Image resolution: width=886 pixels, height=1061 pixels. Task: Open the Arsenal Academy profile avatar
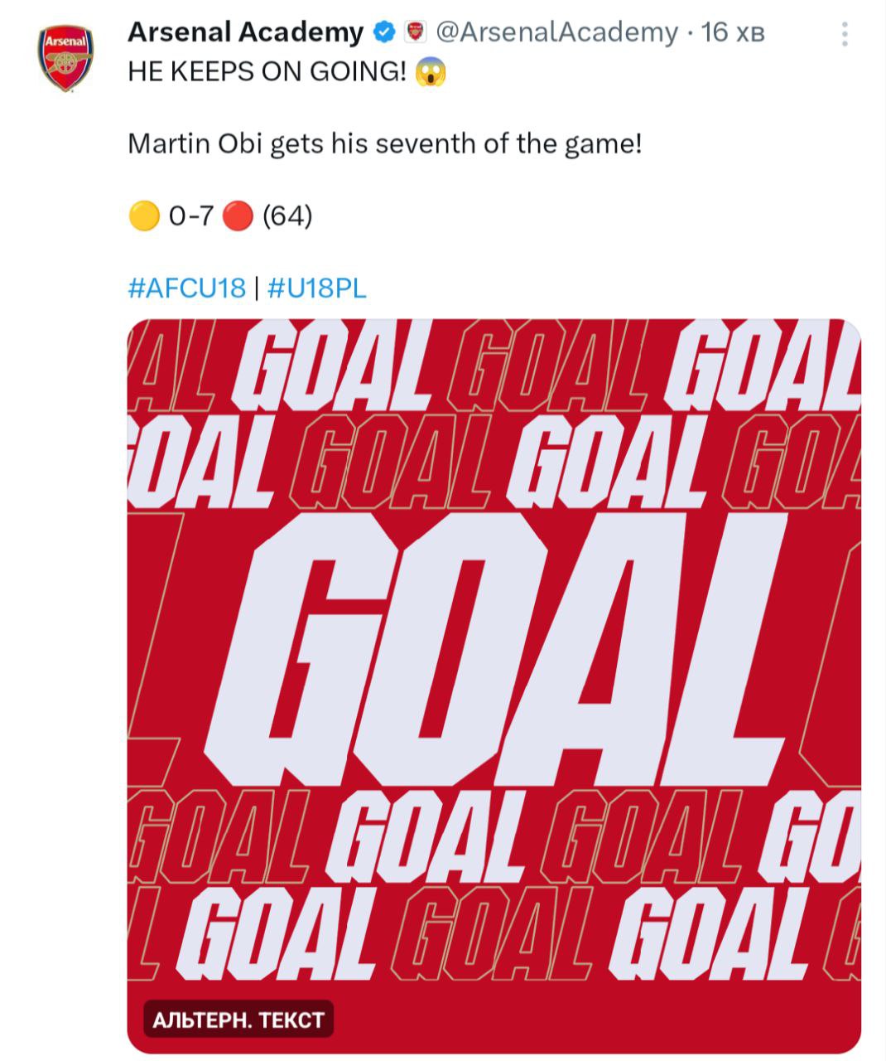[65, 56]
